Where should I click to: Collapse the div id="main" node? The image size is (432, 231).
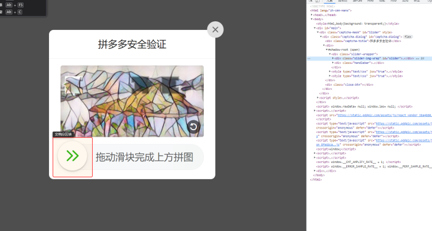[315, 28]
